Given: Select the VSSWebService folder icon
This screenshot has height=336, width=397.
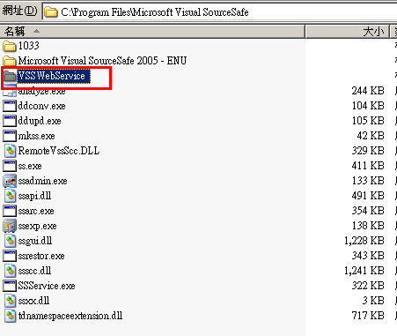Looking at the screenshot, I should (x=10, y=76).
